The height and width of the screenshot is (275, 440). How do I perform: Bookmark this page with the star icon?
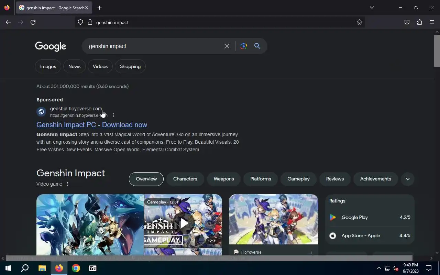(x=360, y=22)
